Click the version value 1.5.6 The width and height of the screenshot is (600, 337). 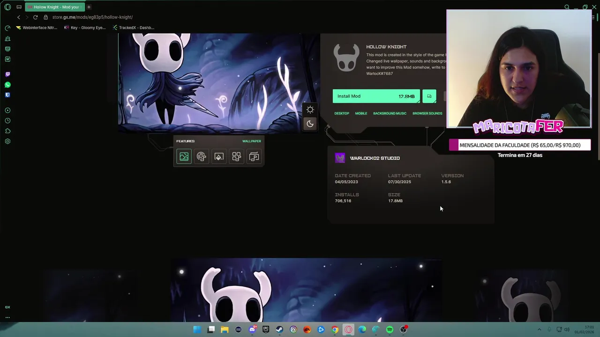click(446, 182)
